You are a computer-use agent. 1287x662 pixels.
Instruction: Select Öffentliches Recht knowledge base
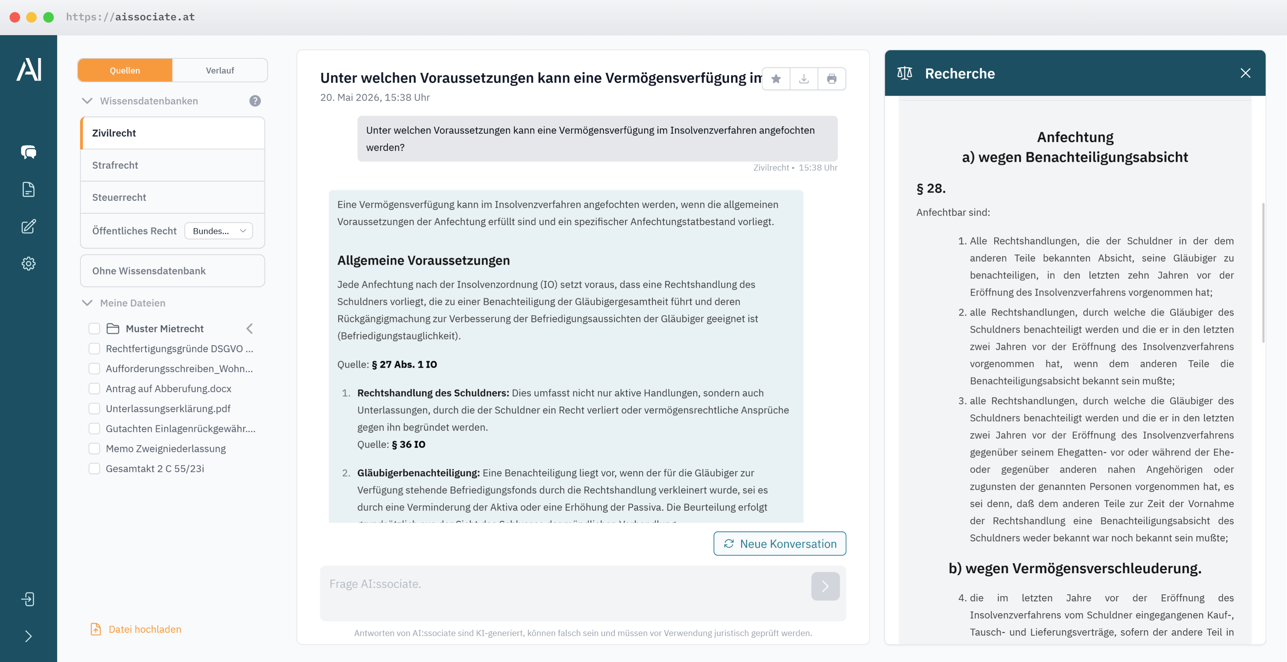(134, 231)
